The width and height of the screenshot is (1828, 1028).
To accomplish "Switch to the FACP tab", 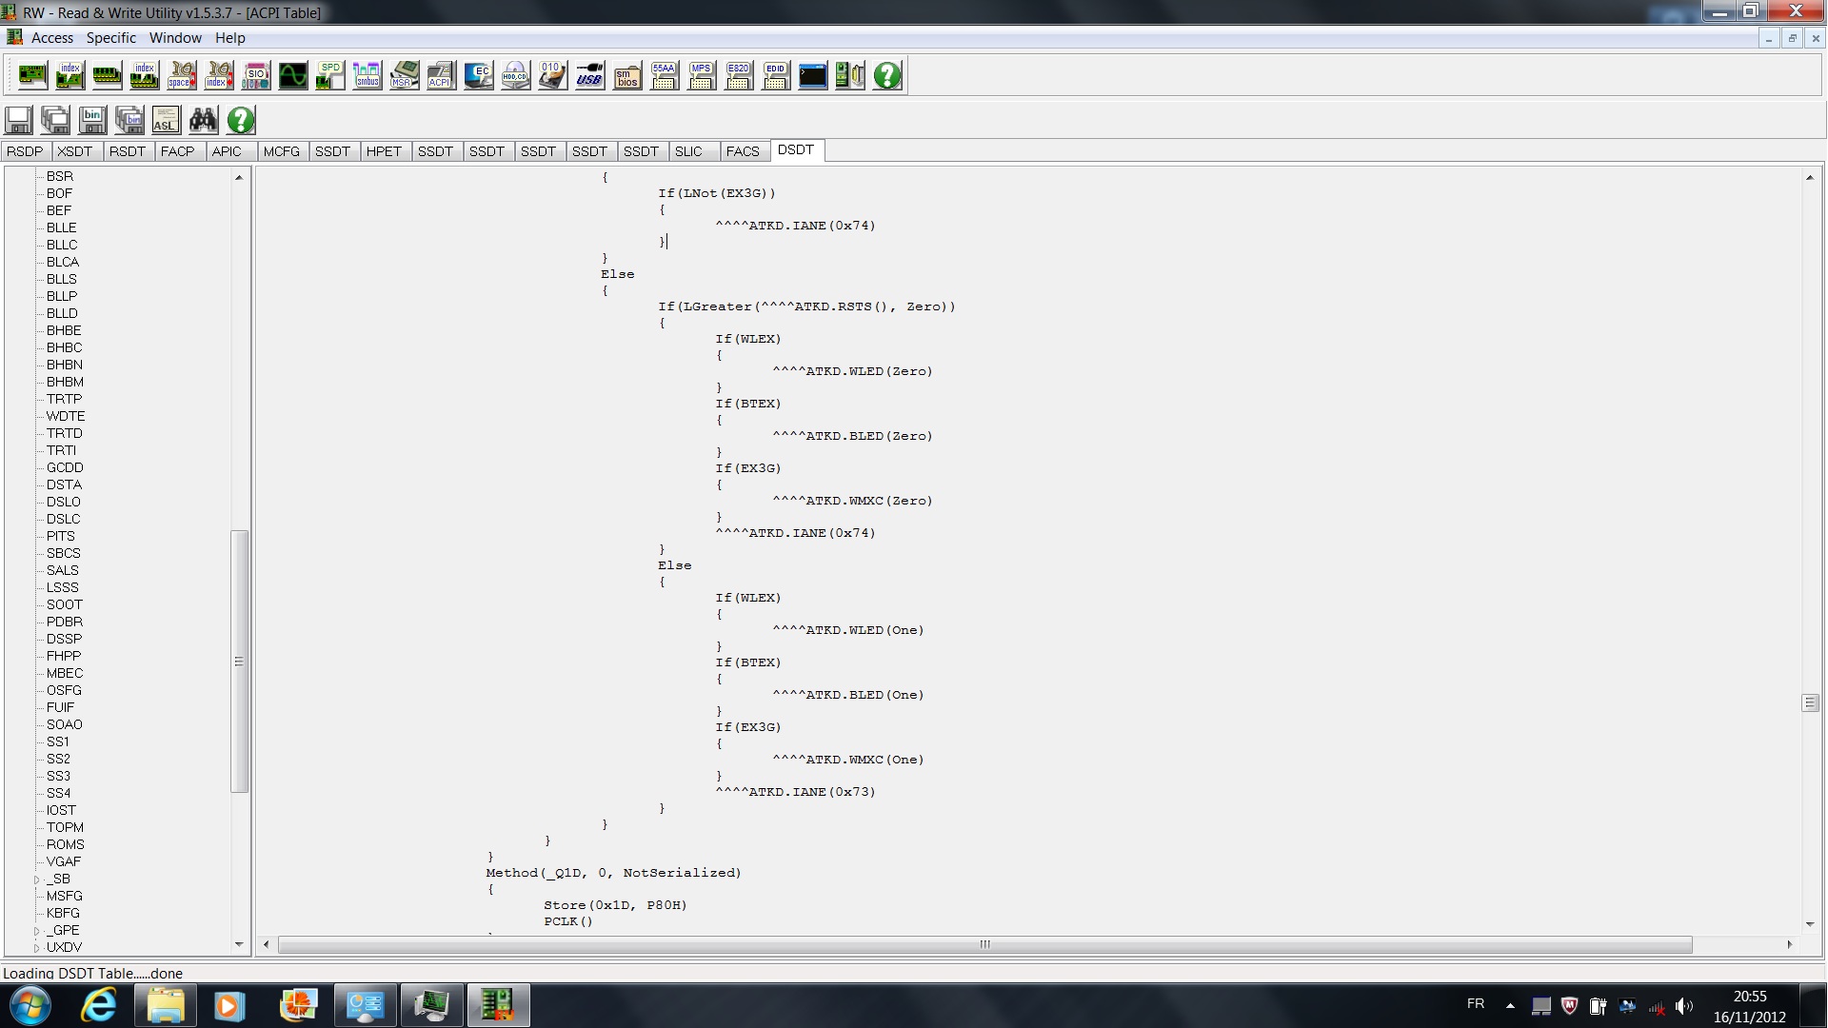I will pos(177,151).
